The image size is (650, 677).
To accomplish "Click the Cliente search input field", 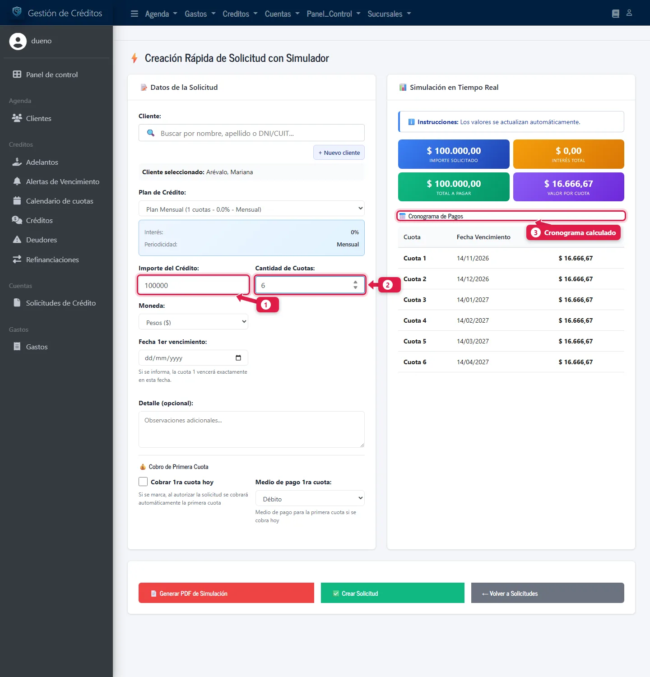I will (x=251, y=133).
